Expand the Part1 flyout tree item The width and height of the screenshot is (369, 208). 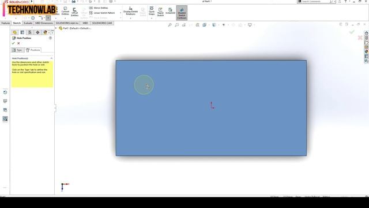(x=56, y=28)
